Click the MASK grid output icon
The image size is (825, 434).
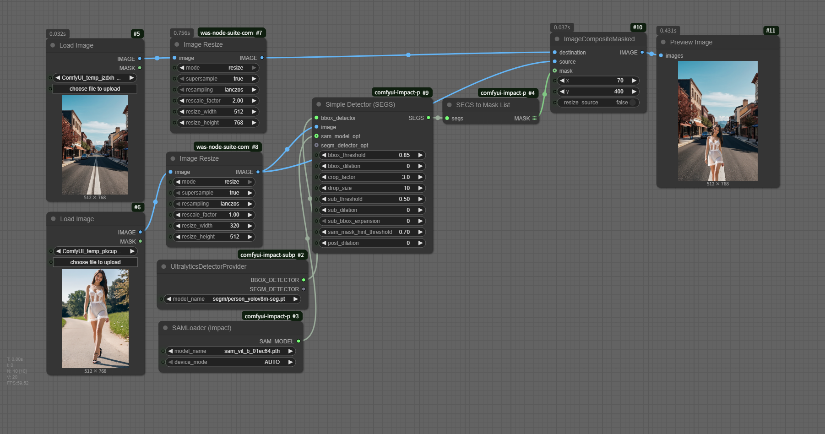[x=534, y=119]
